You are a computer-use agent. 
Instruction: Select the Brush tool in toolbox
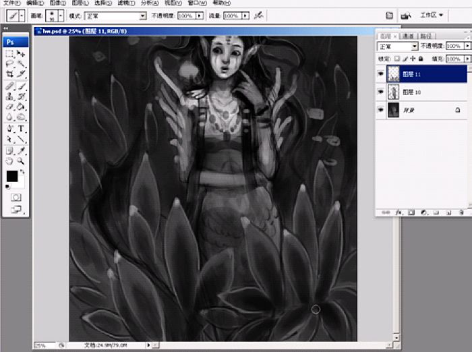tap(21, 86)
